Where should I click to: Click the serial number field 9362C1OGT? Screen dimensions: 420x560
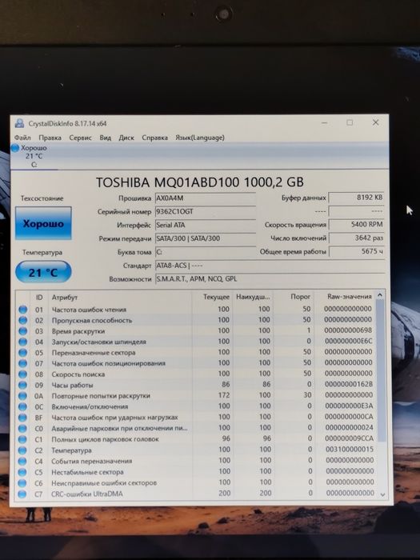coord(206,212)
